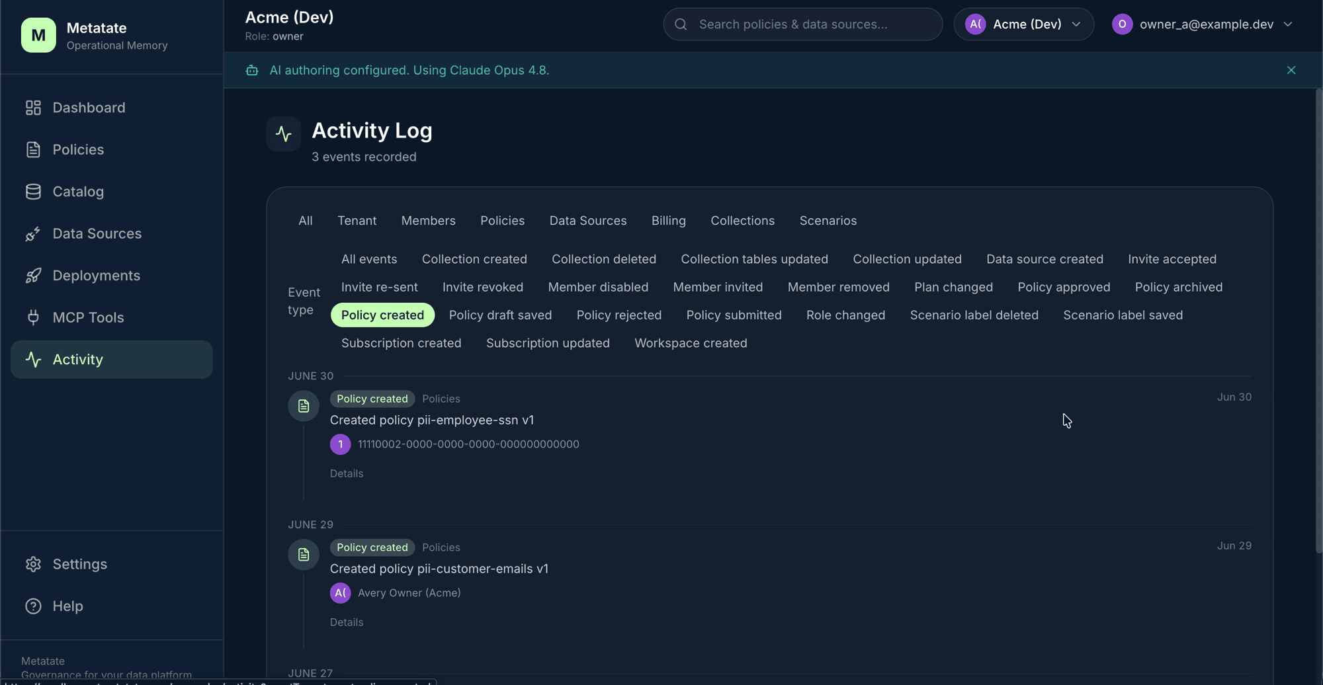Open MCP Tools page from sidebar
This screenshot has width=1323, height=685.
click(x=112, y=317)
